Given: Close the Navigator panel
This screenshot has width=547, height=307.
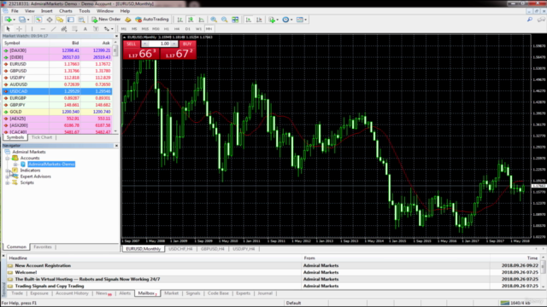Looking at the screenshot, I should [x=116, y=146].
